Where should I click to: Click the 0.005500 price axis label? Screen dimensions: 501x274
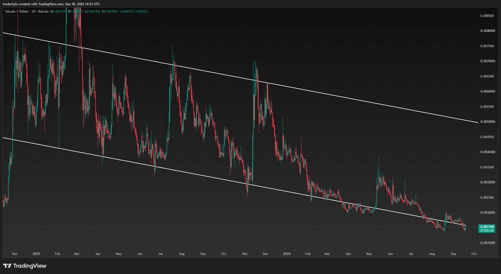coord(488,107)
